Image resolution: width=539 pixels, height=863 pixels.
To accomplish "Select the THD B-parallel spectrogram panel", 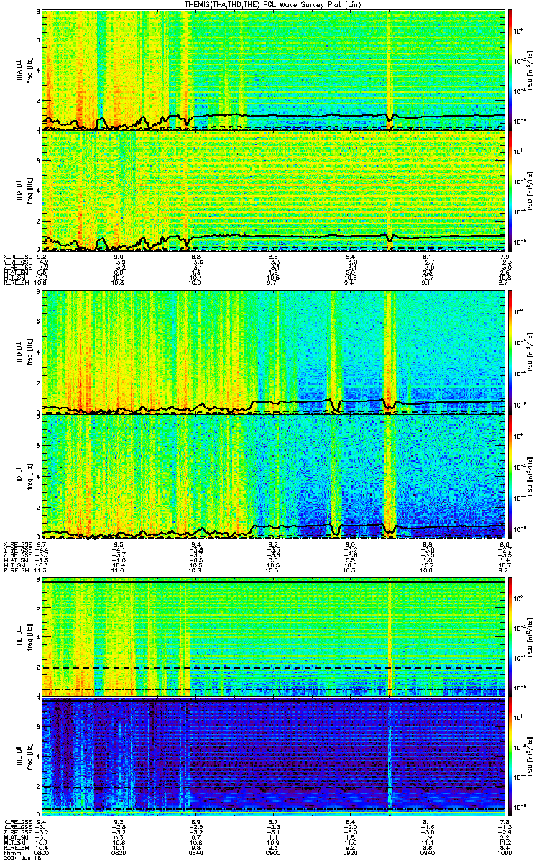I will 273,476.
